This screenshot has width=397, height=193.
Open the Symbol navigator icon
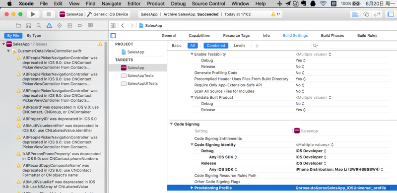point(28,26)
